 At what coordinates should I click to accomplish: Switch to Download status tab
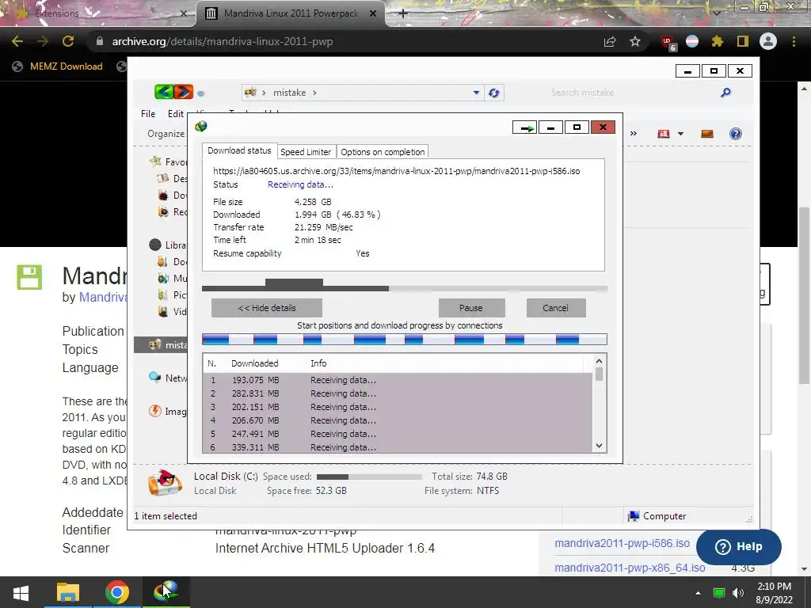pos(239,150)
